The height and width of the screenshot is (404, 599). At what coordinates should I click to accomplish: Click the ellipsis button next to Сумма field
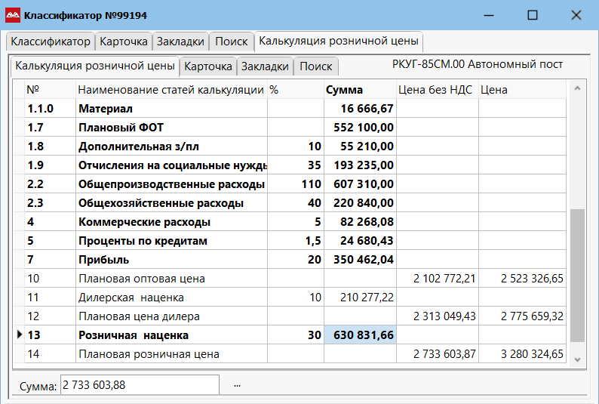tap(237, 385)
